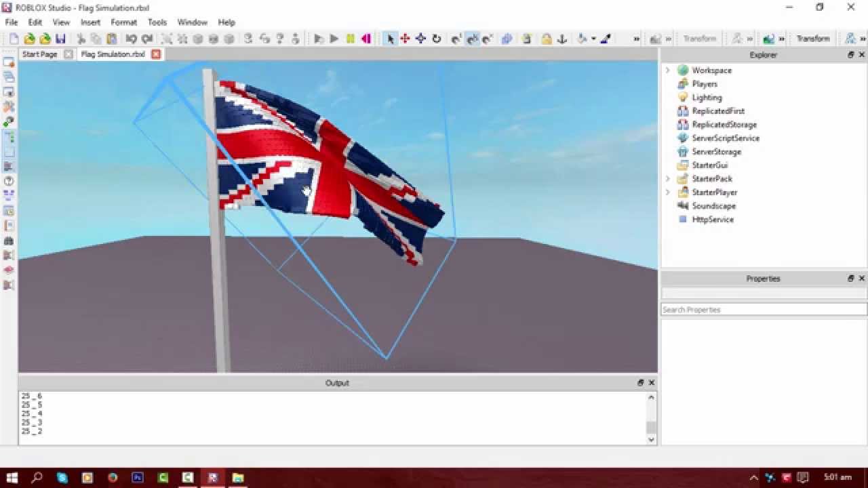Open the Help menu
The width and height of the screenshot is (868, 488).
click(226, 22)
